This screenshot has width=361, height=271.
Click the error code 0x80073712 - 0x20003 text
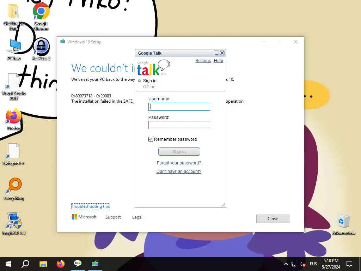(91, 96)
